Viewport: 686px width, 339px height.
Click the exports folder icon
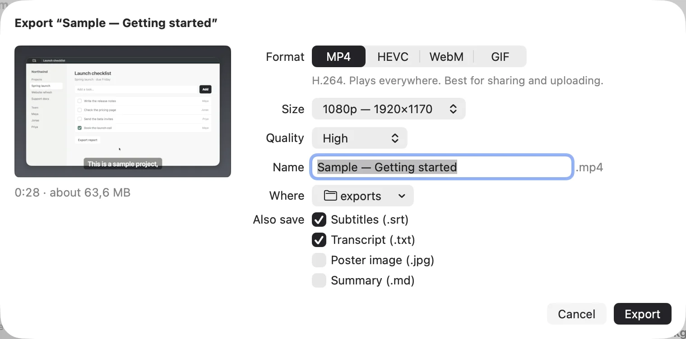coord(331,196)
